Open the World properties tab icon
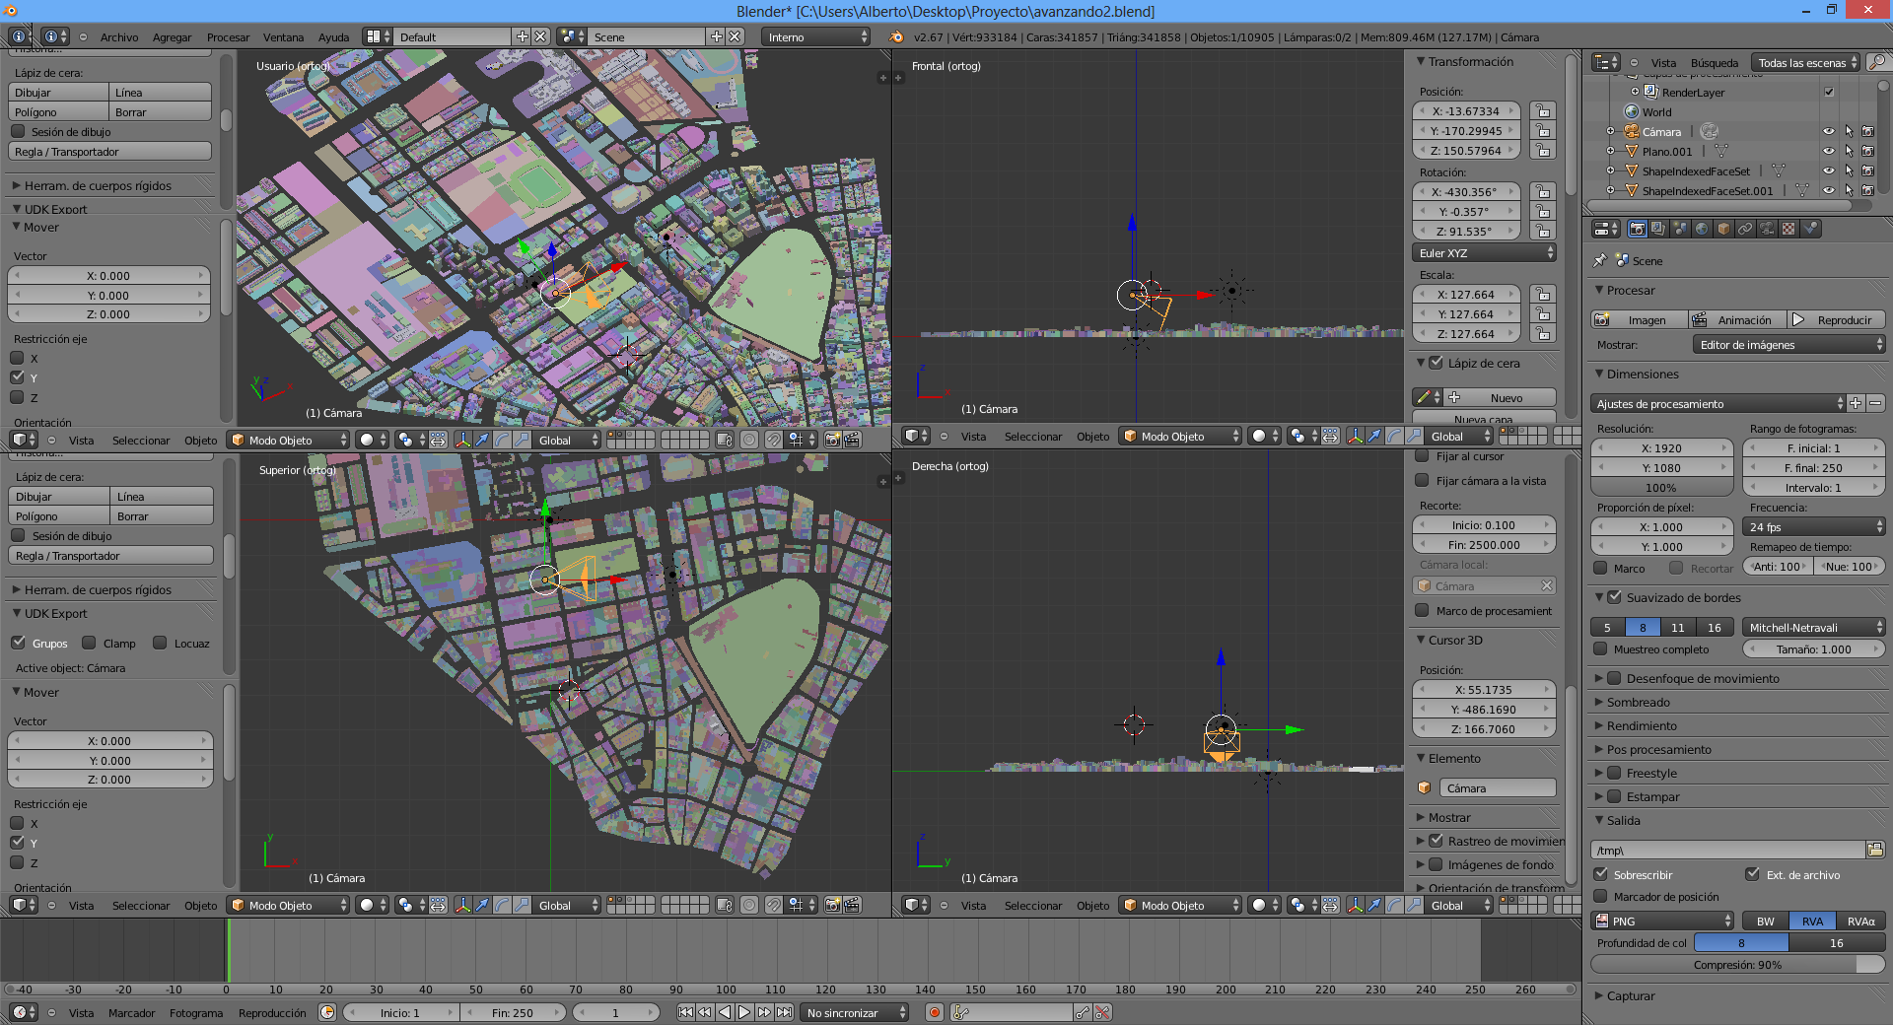The height and width of the screenshot is (1025, 1893). point(1702,229)
